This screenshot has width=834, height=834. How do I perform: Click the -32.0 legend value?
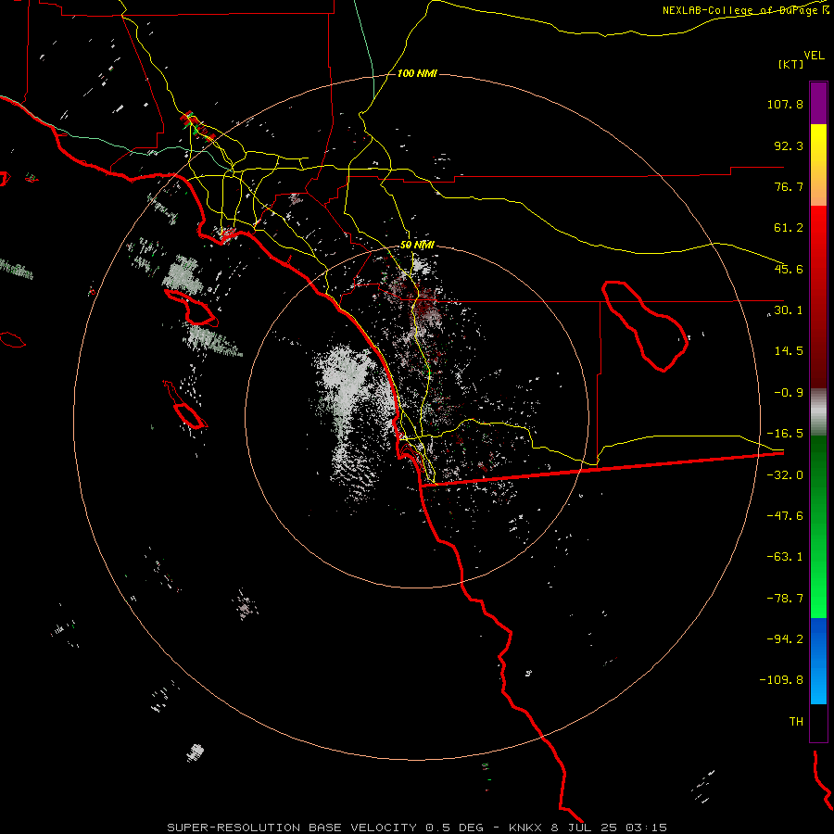click(x=785, y=475)
